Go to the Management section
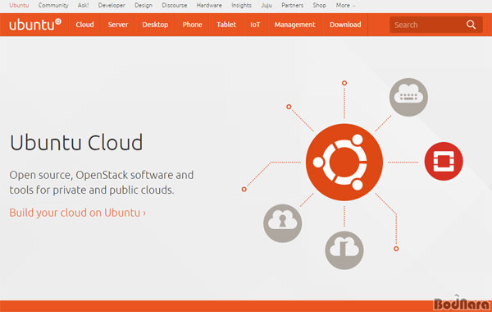Image resolution: width=492 pixels, height=312 pixels. (294, 25)
